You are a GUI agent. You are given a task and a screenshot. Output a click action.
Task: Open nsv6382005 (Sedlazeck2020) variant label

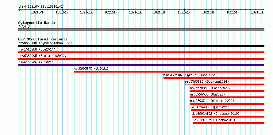tap(42, 56)
